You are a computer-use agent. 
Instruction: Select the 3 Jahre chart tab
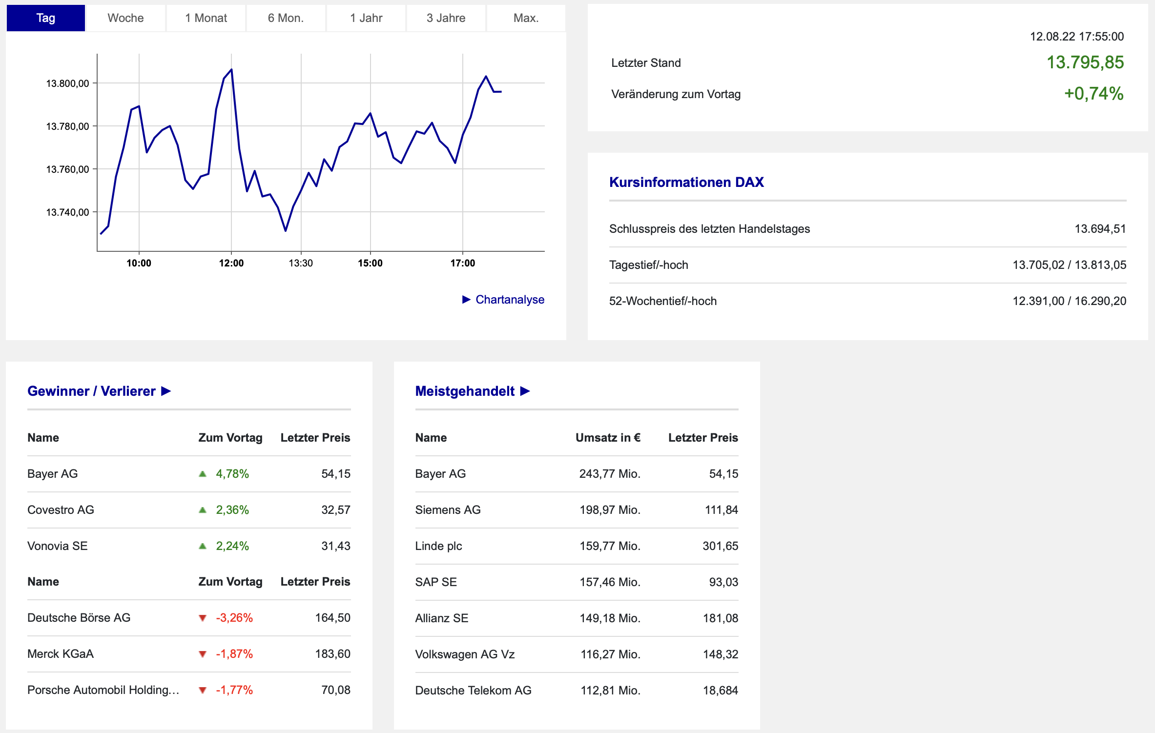446,18
